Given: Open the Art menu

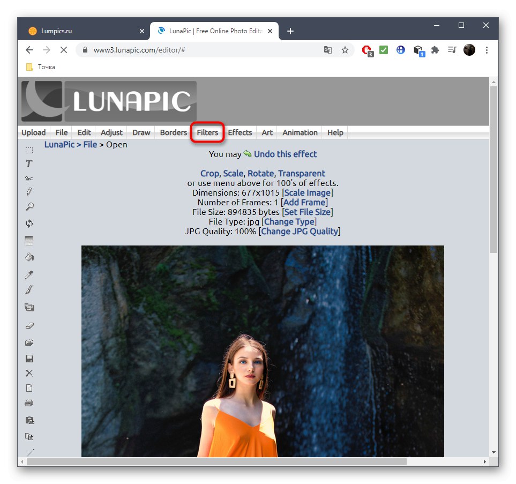Looking at the screenshot, I should (x=267, y=132).
